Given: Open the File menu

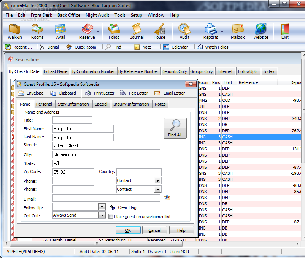Looking at the screenshot, I should [9, 15].
